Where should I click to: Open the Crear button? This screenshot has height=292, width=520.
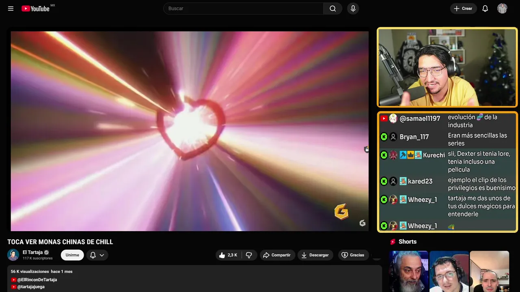tap(463, 9)
